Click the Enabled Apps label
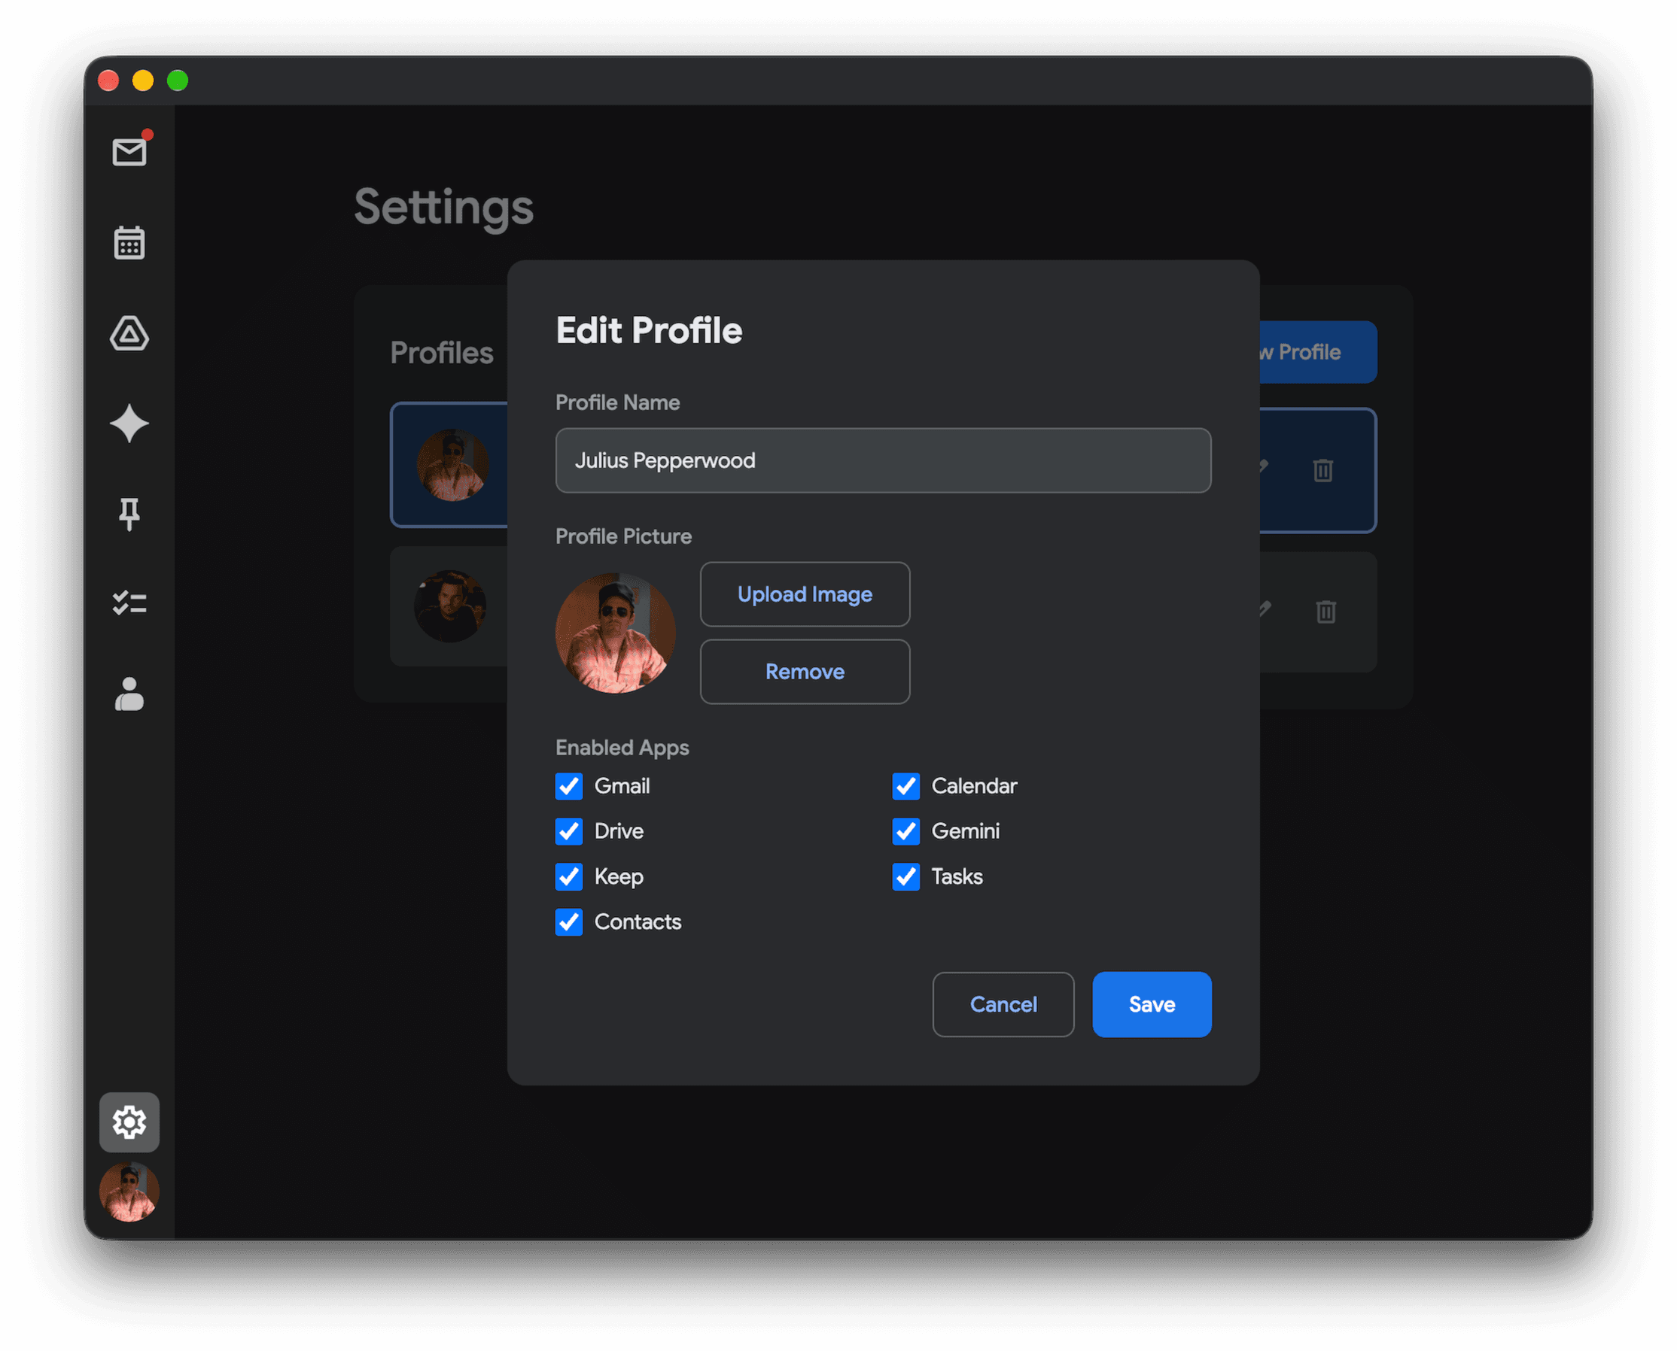The image size is (1677, 1351). click(x=622, y=748)
